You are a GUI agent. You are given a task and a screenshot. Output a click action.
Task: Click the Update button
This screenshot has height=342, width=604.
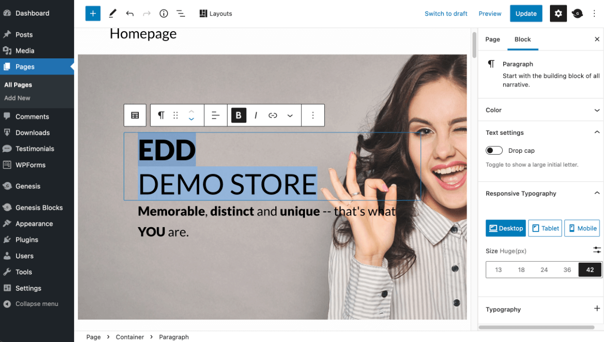[x=526, y=14]
